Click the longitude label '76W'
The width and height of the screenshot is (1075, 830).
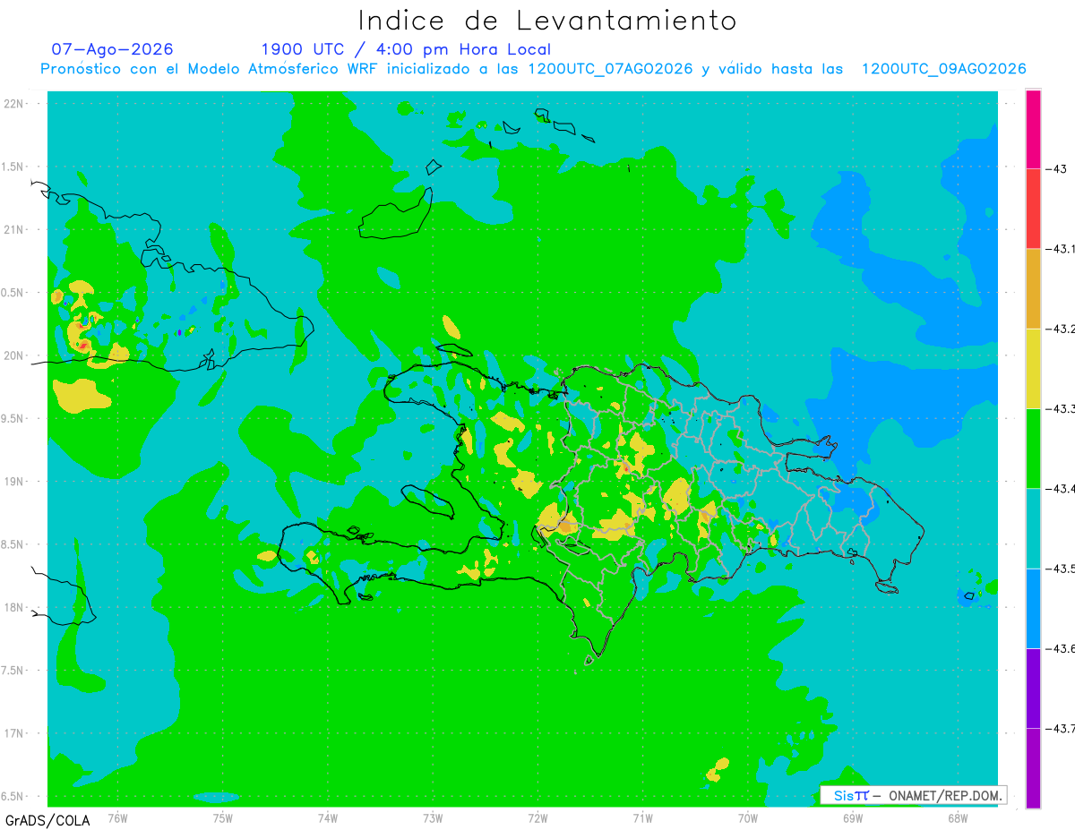(x=117, y=818)
